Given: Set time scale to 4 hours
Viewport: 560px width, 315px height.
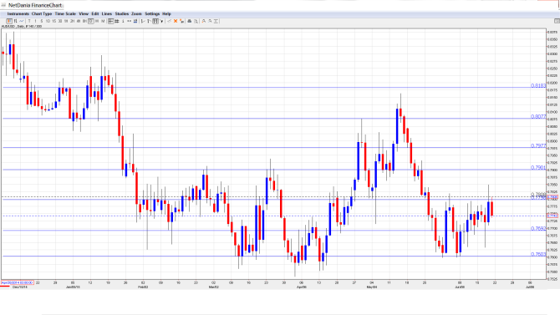Looking at the screenshot, I should (79, 22).
